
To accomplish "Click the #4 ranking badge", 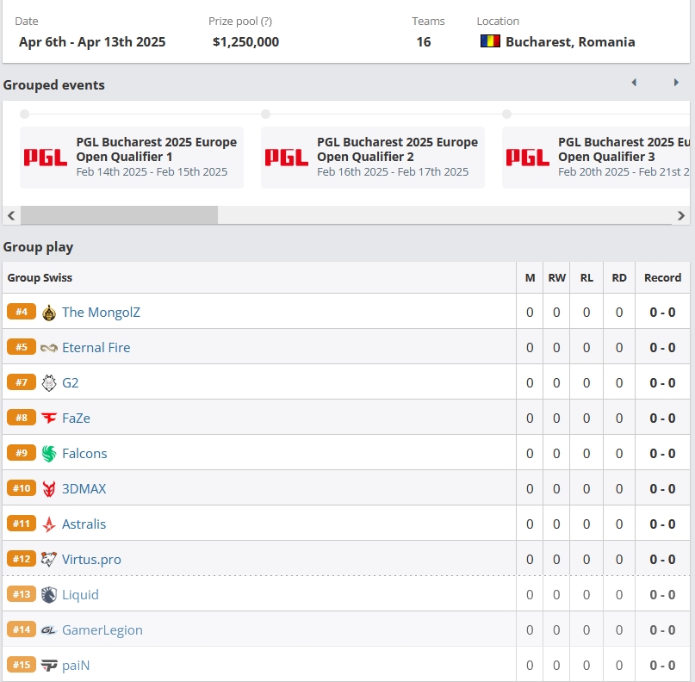I will click(x=22, y=312).
